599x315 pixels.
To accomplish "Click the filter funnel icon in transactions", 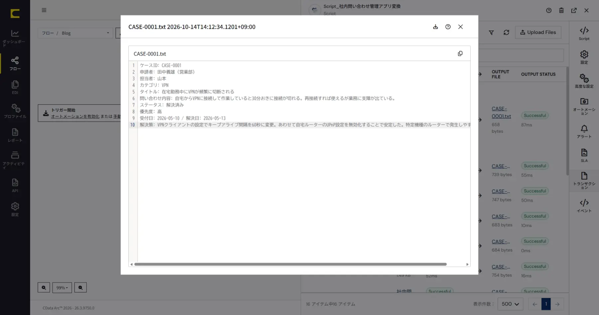I will pyautogui.click(x=491, y=33).
